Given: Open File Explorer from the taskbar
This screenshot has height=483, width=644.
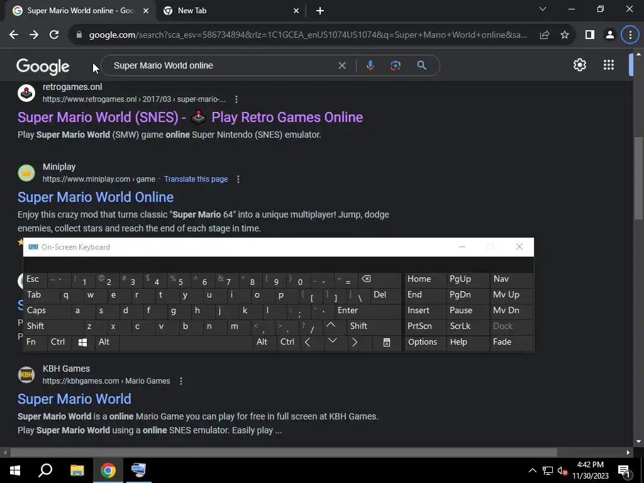Looking at the screenshot, I should pos(77,470).
